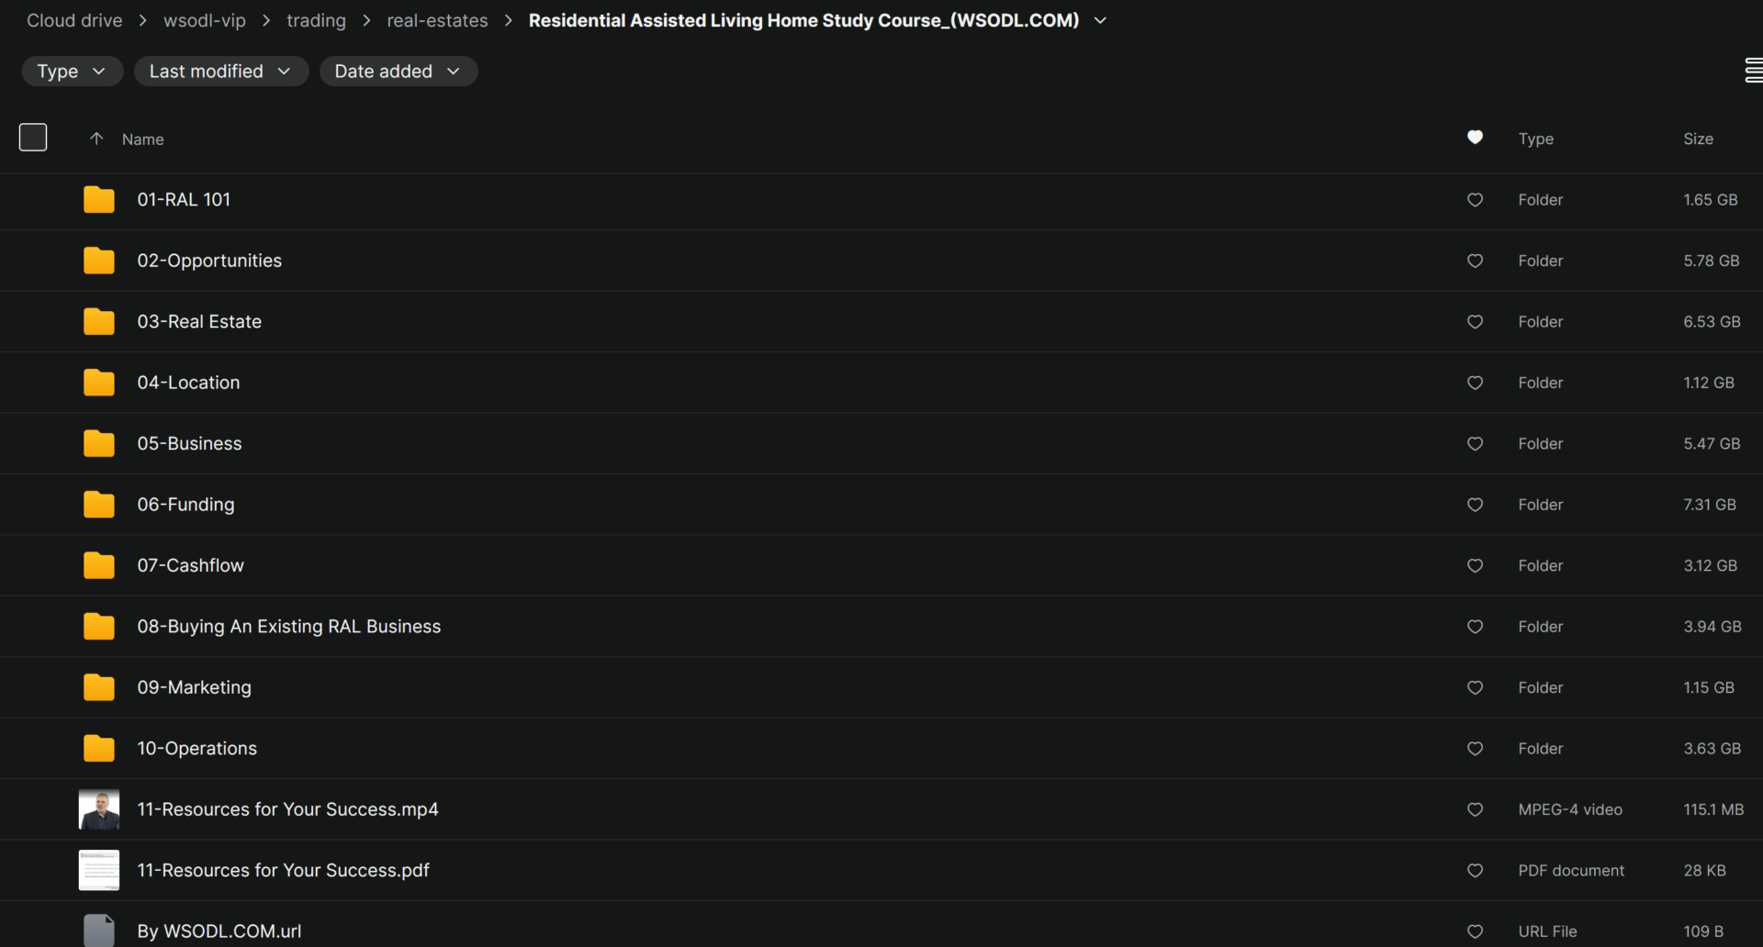Open the 01-RAL 101 folder icon

[98, 200]
